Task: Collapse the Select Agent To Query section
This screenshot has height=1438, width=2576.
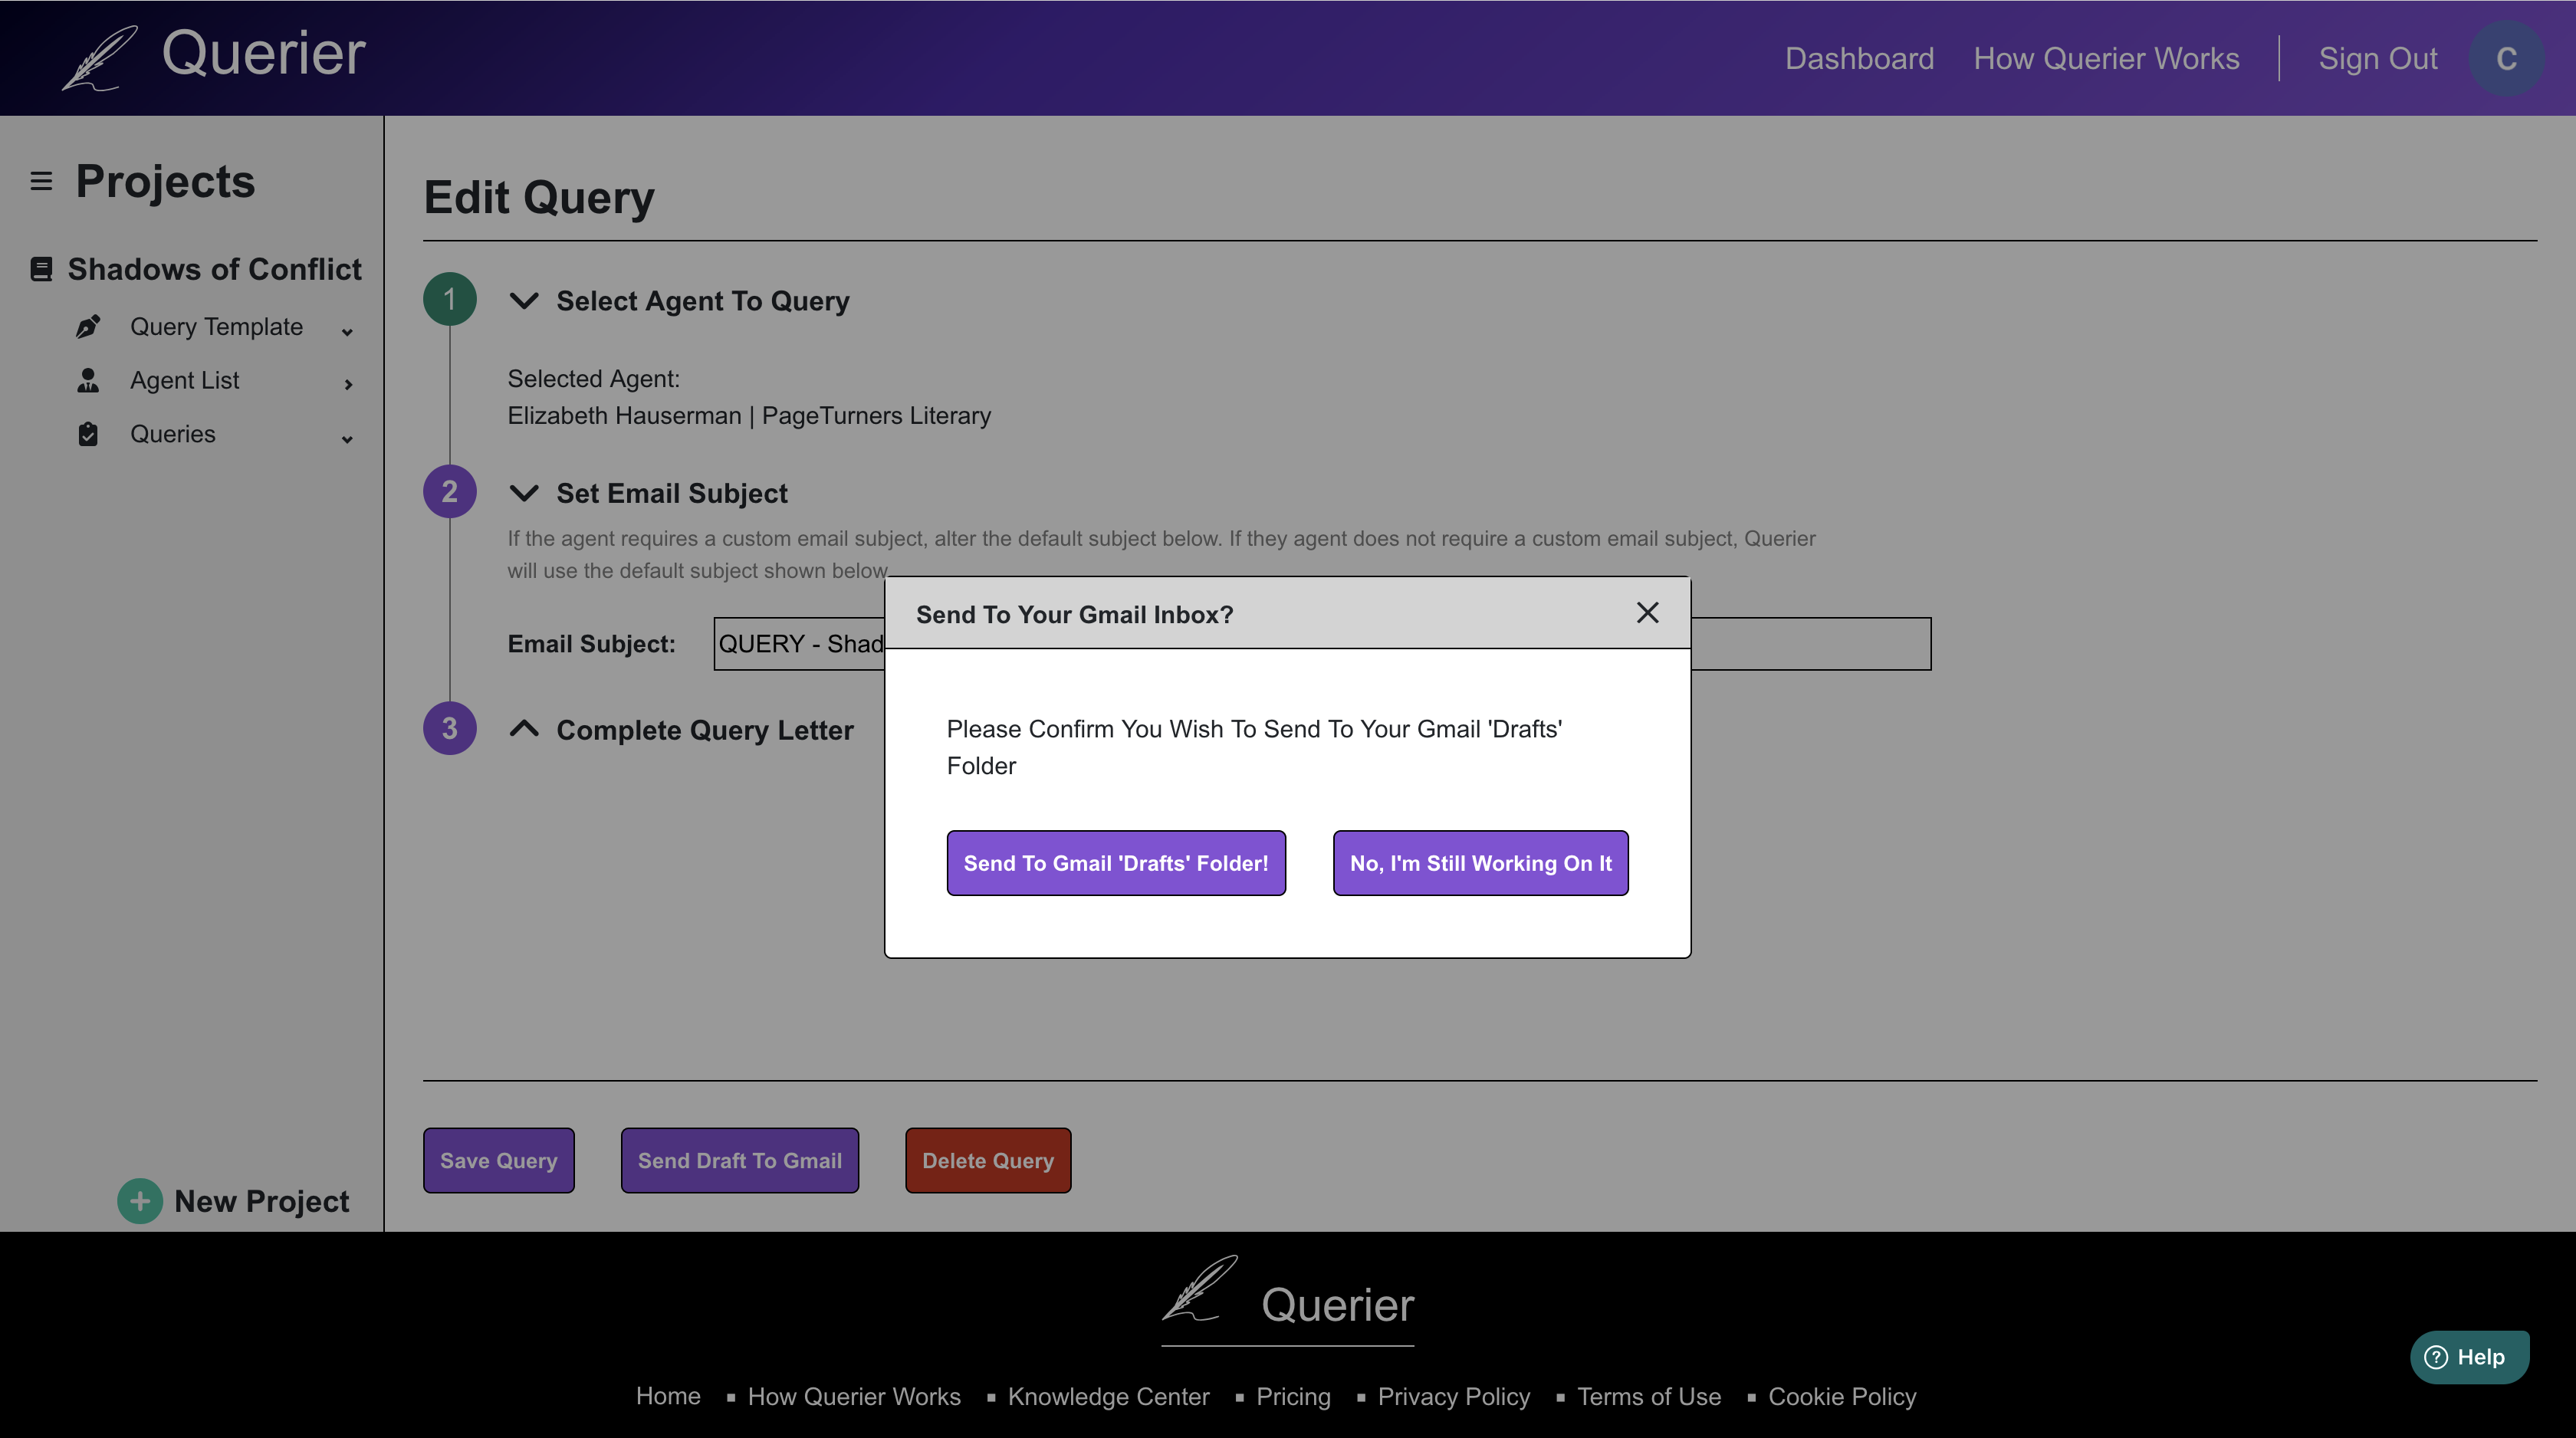Action: (x=524, y=300)
